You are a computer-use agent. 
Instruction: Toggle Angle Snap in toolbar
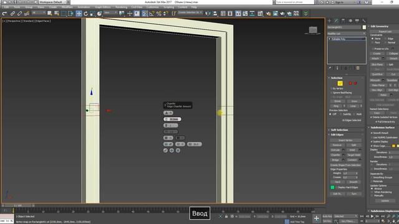tap(151, 14)
